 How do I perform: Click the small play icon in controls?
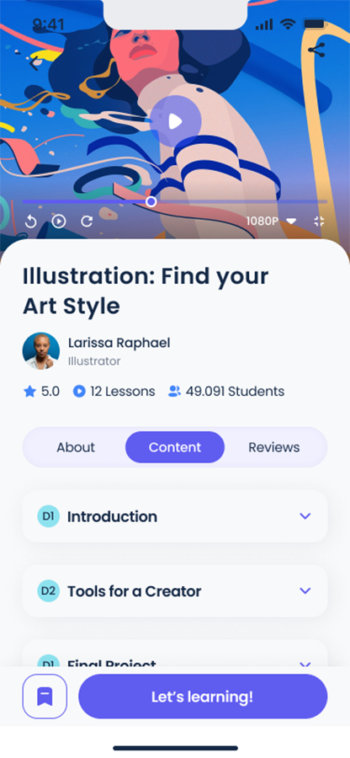click(x=59, y=222)
